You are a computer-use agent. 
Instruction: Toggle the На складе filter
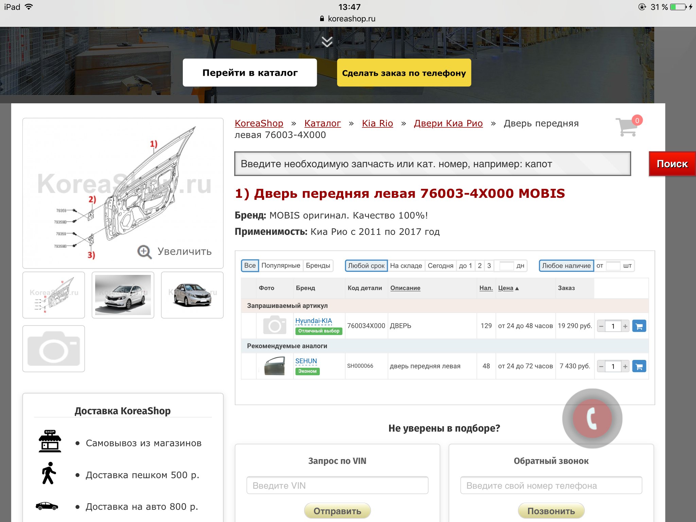click(406, 266)
